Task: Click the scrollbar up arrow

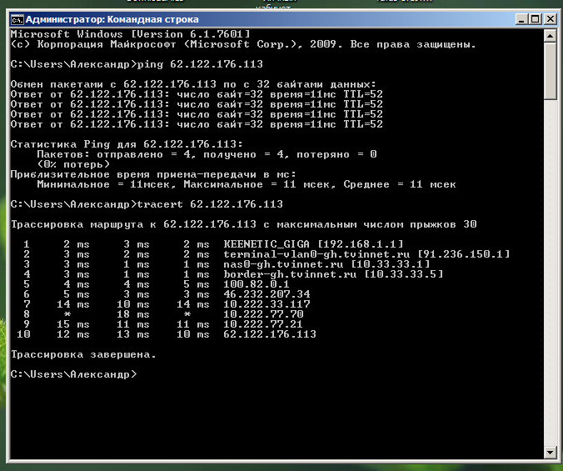Action: (x=550, y=34)
